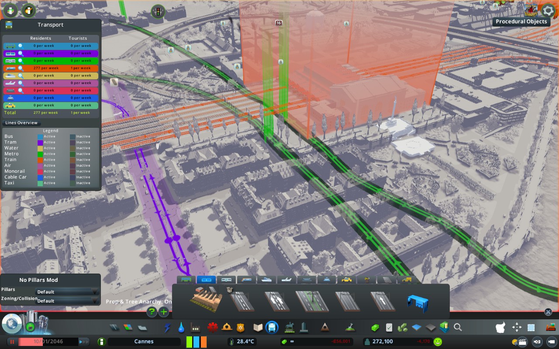
Task: Open the Electricity menu
Action: point(167,327)
